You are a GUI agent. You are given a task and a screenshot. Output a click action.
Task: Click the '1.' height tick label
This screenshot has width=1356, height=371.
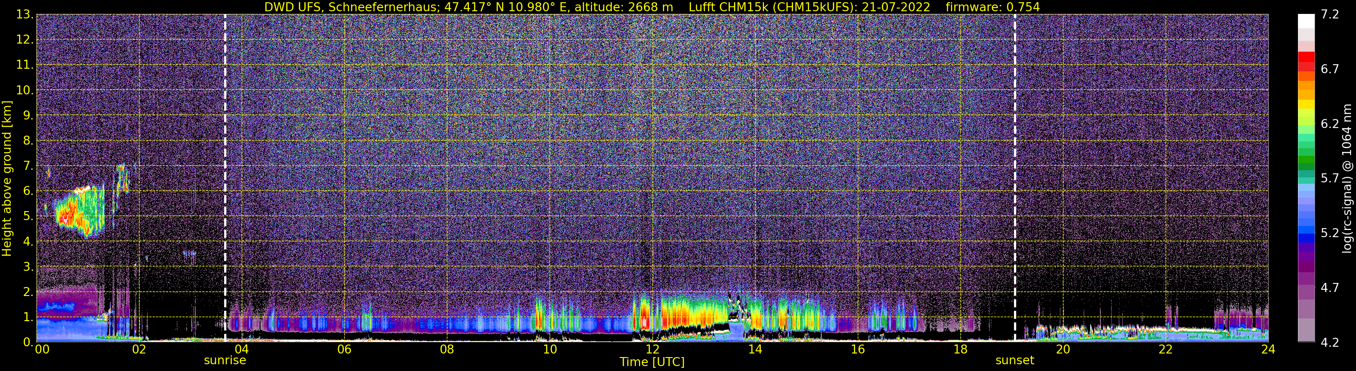(28, 317)
